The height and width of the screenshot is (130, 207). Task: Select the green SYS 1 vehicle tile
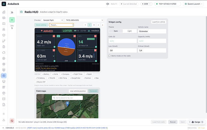tap(12, 20)
